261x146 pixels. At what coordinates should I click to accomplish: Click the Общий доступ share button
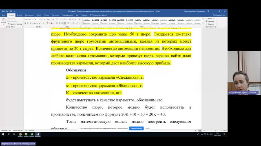click(219, 15)
